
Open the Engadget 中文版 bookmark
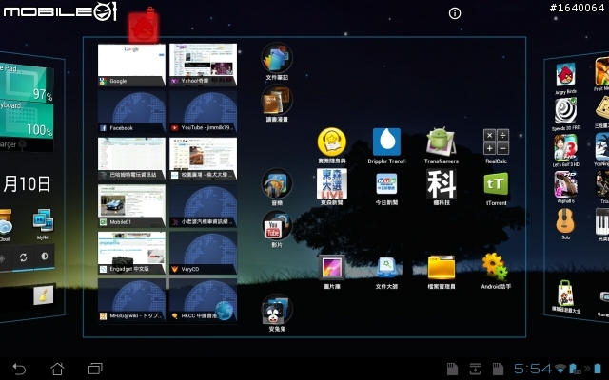coord(131,253)
